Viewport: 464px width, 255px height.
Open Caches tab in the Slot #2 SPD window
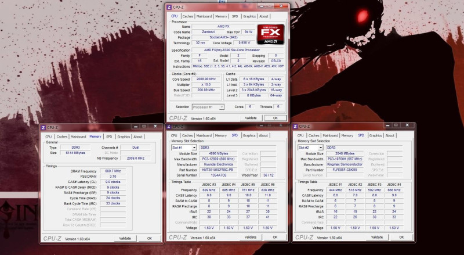click(314, 135)
